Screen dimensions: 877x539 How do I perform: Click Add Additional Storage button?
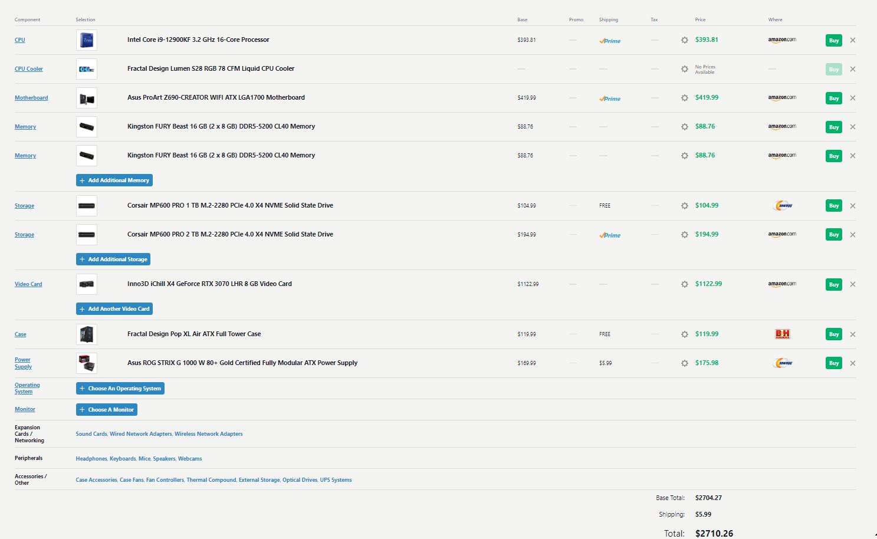point(113,259)
